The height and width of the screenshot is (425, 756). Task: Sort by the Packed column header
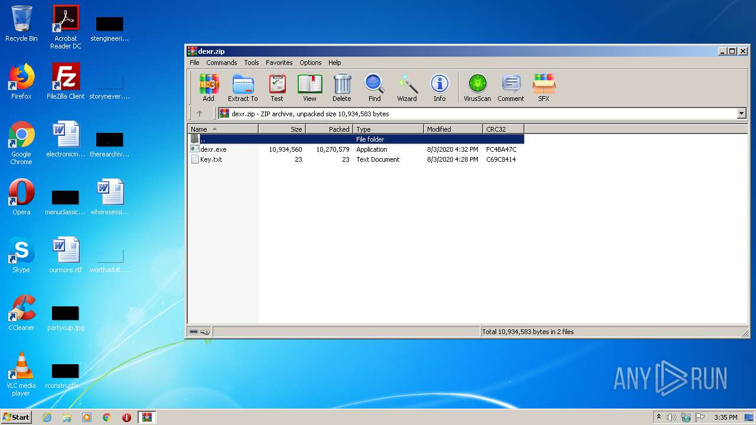coord(330,129)
